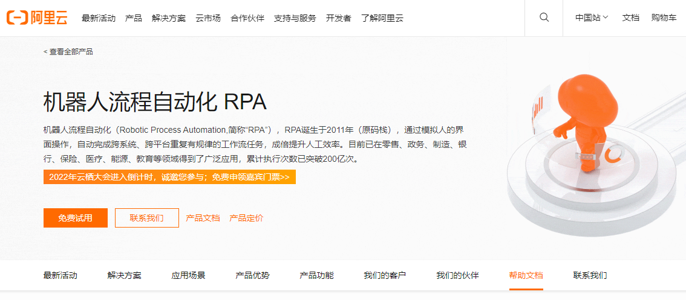
Task: Open the 购物车 shopping cart
Action: pos(664,18)
